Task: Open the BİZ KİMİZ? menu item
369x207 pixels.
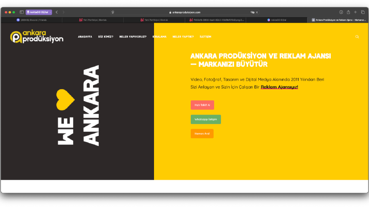Action: pos(106,37)
